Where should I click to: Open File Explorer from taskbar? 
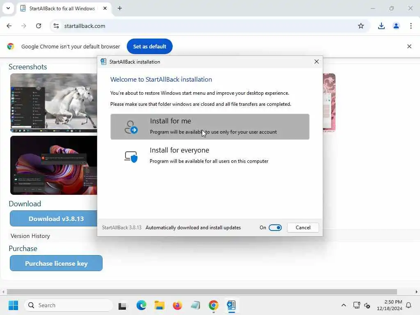[x=160, y=305]
